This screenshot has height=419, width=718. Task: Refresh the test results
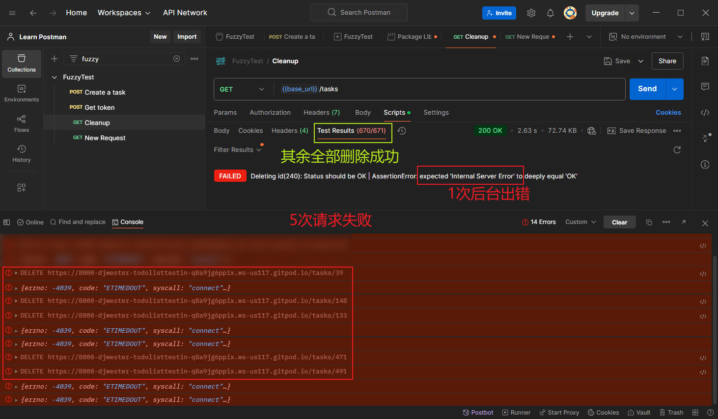(x=677, y=150)
